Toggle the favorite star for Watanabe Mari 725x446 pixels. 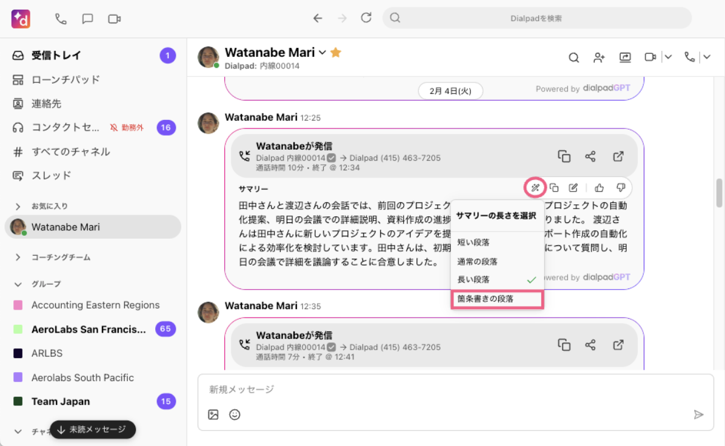[336, 53]
